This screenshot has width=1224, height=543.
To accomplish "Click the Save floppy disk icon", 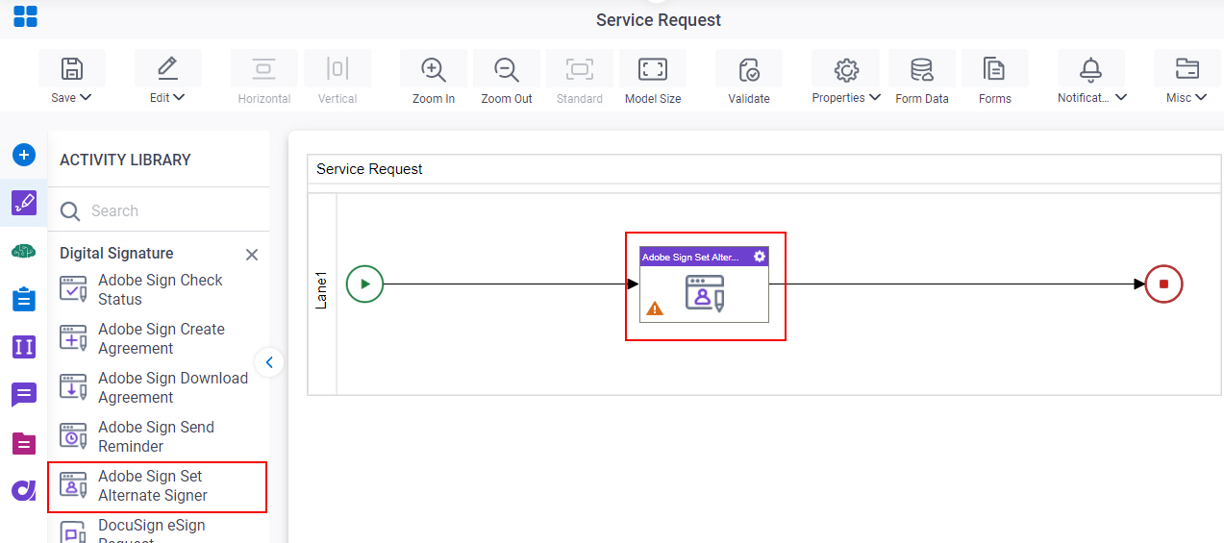I will (71, 69).
